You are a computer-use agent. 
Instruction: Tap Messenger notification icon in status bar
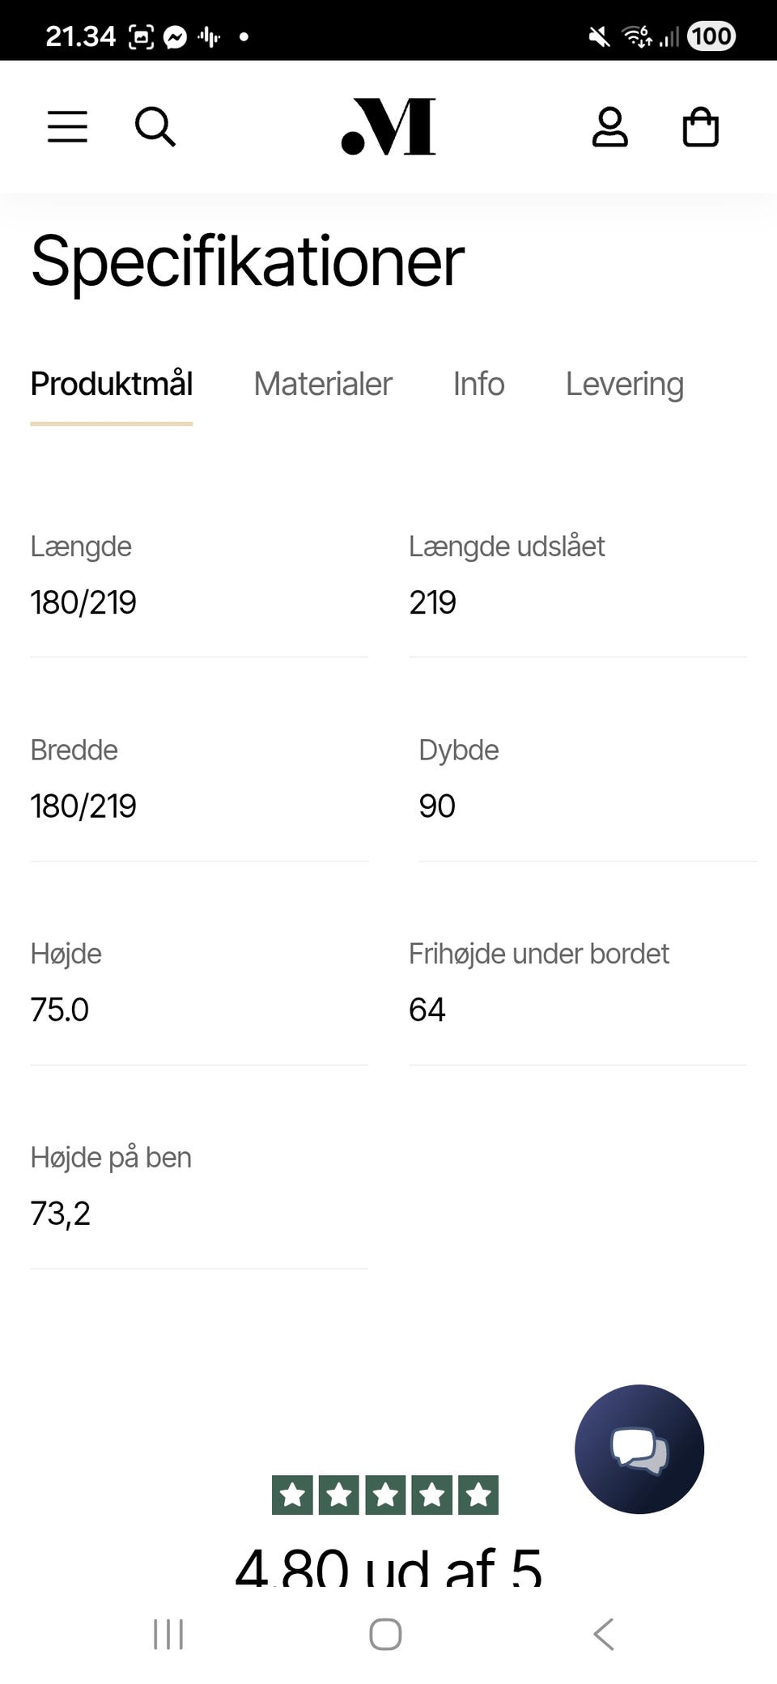[x=175, y=37]
